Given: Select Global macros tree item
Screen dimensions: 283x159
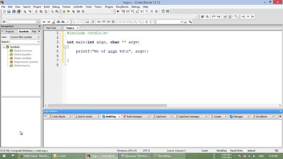Looking at the screenshot, I should point(22,66).
